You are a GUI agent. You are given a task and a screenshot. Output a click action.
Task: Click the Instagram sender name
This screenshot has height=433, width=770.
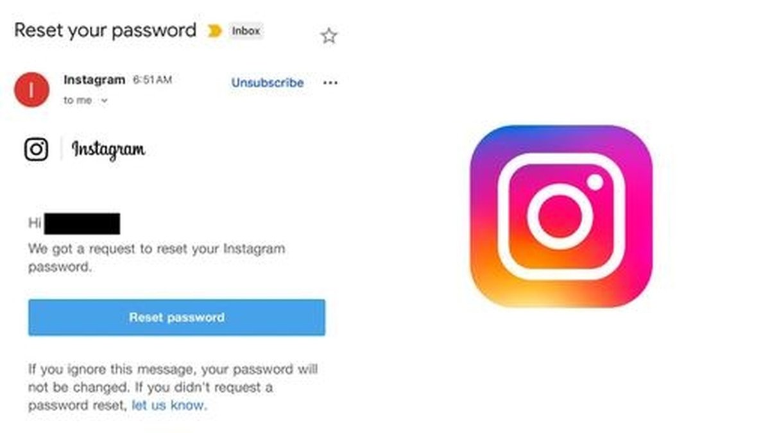click(94, 80)
